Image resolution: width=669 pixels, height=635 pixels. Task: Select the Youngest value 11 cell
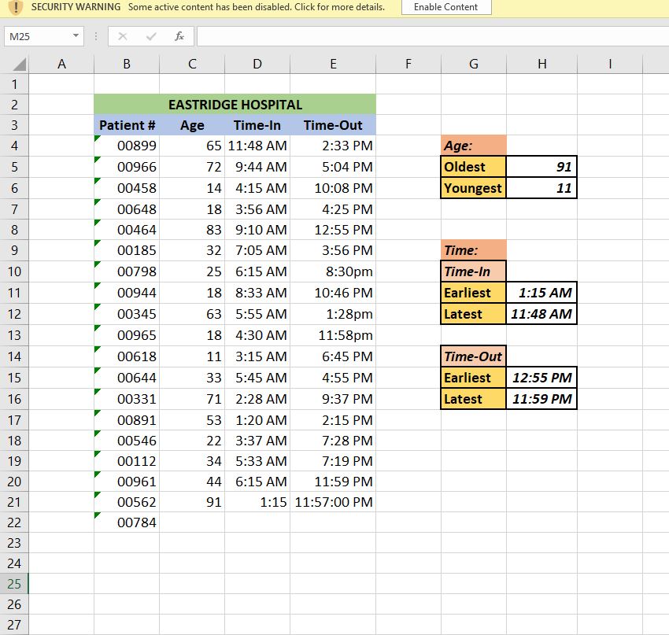click(x=541, y=188)
